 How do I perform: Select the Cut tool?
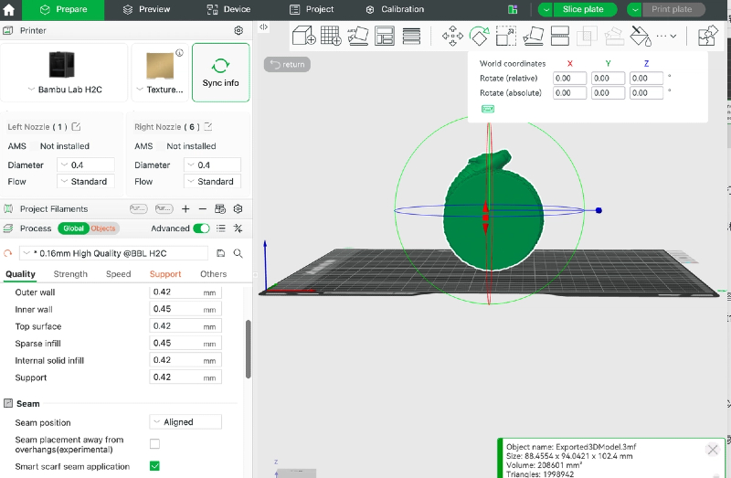559,36
